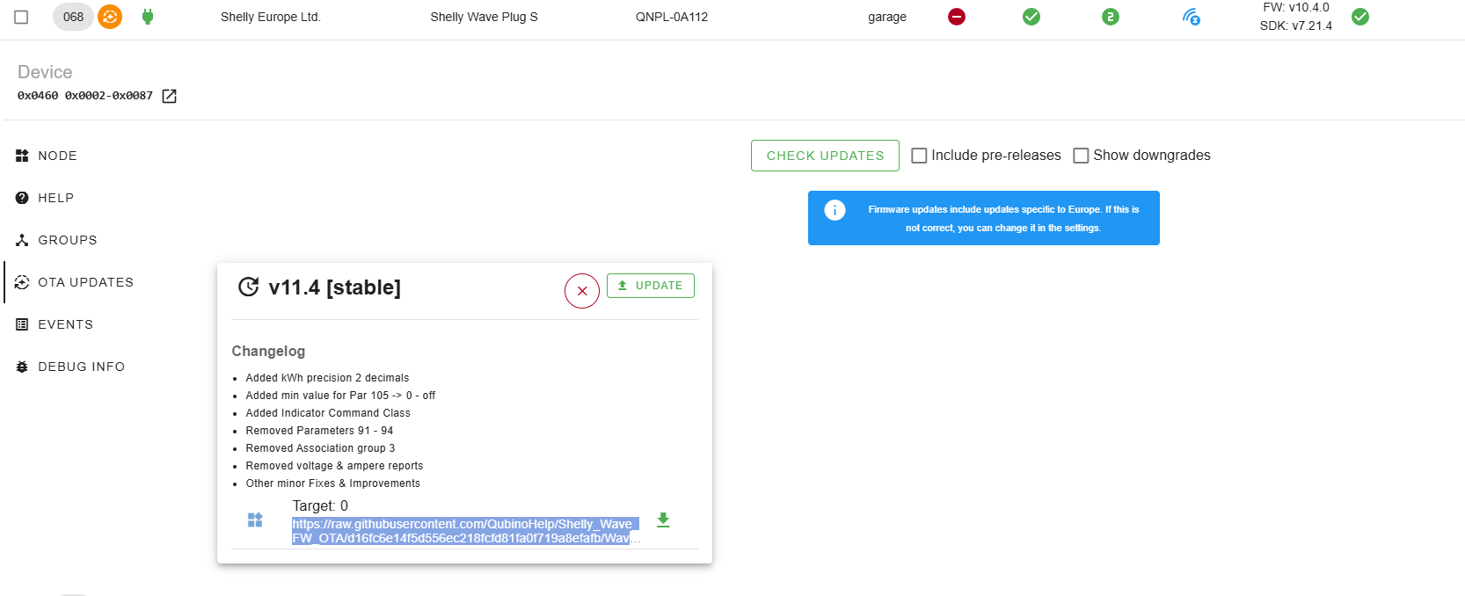
Task: Click the Shelly Europe Ltd. manufacturer text
Action: tap(271, 17)
